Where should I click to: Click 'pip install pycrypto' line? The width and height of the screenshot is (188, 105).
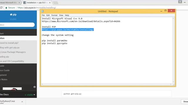[x=54, y=43]
